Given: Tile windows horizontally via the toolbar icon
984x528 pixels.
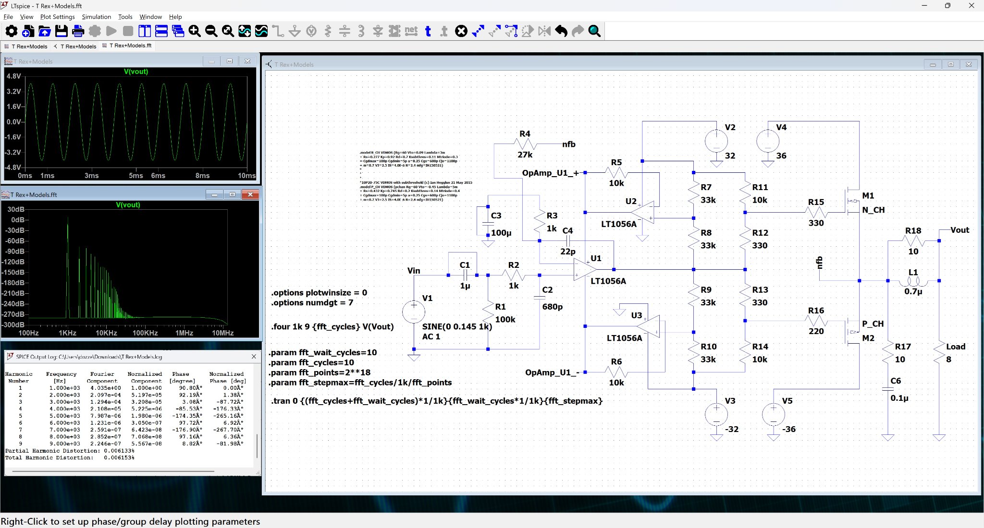Looking at the screenshot, I should click(161, 31).
